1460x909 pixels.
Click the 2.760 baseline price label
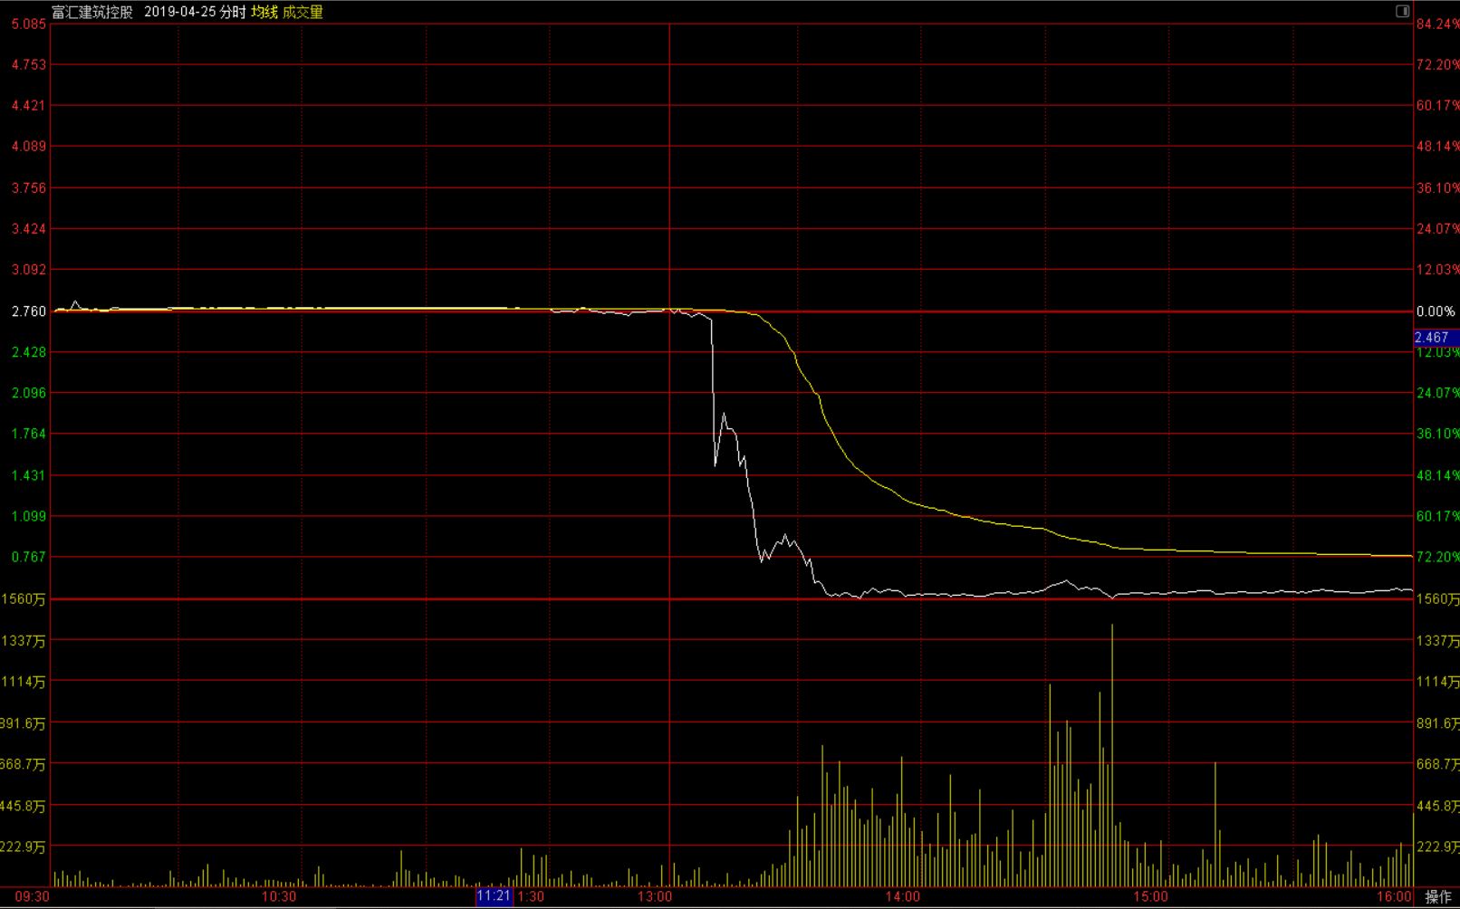(x=28, y=311)
